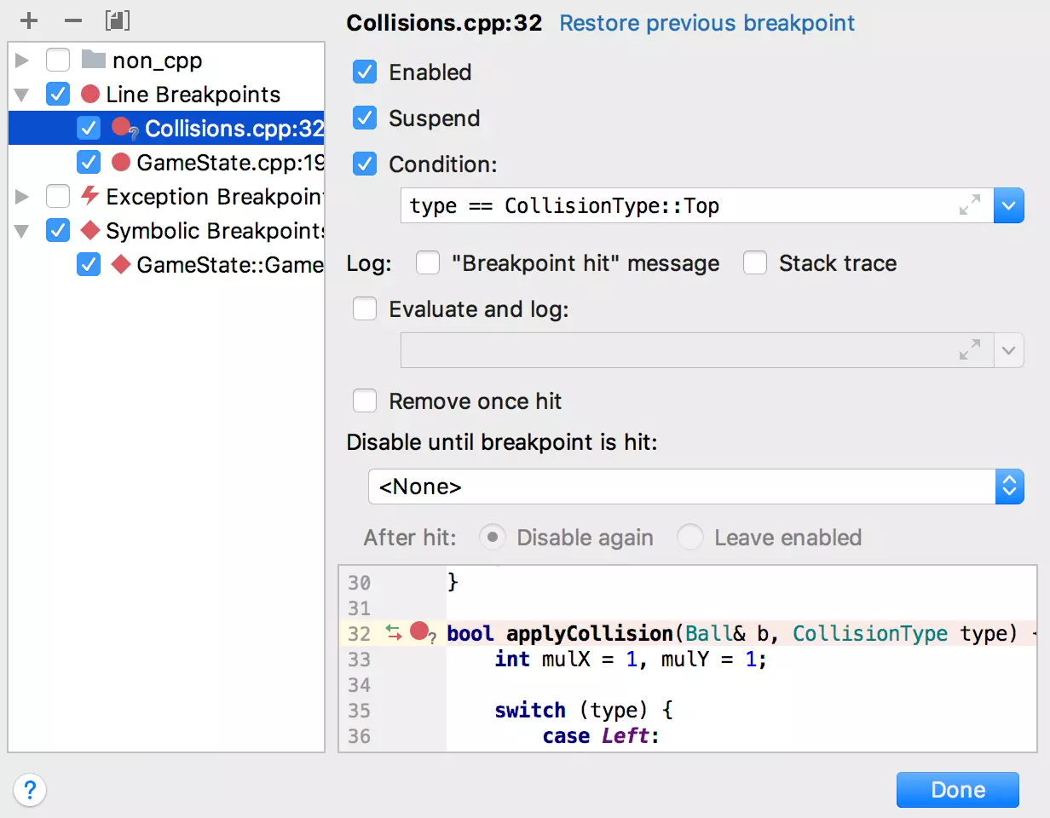Click the add breakpoint plus icon
The height and width of the screenshot is (818, 1050).
click(x=30, y=20)
